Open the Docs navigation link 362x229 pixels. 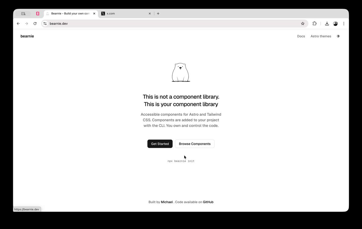tap(301, 36)
